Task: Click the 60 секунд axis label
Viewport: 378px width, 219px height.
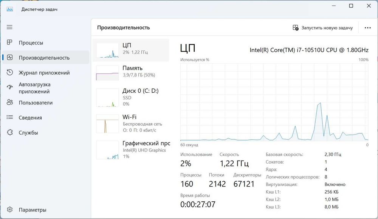Action: pos(189,145)
